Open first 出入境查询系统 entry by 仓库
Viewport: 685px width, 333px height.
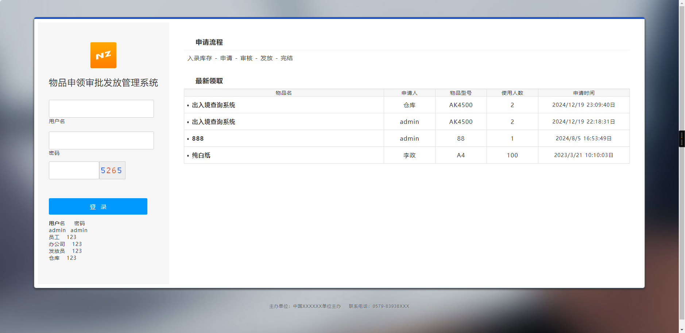213,105
